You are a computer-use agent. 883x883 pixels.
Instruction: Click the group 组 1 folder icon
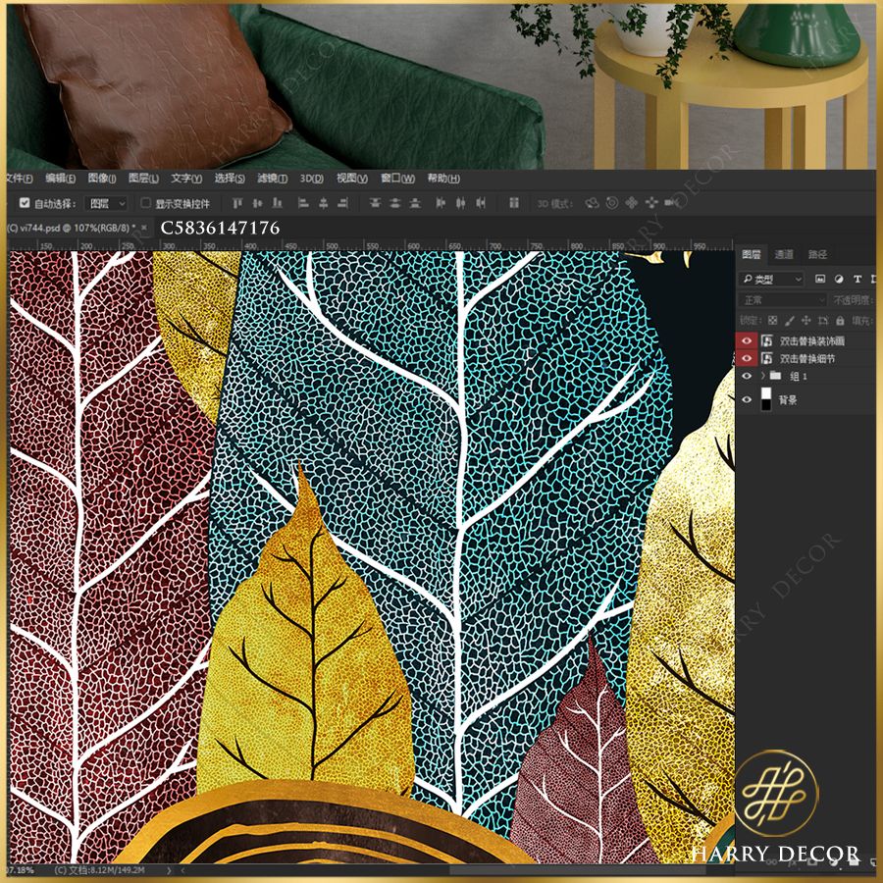[x=775, y=376]
